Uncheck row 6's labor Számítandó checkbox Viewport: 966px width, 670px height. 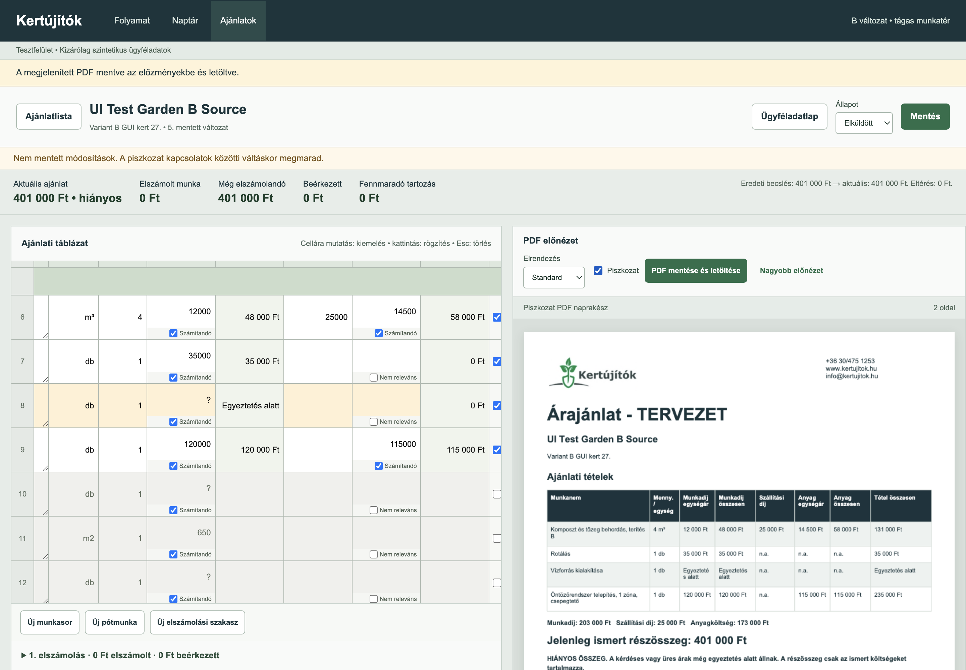(173, 333)
